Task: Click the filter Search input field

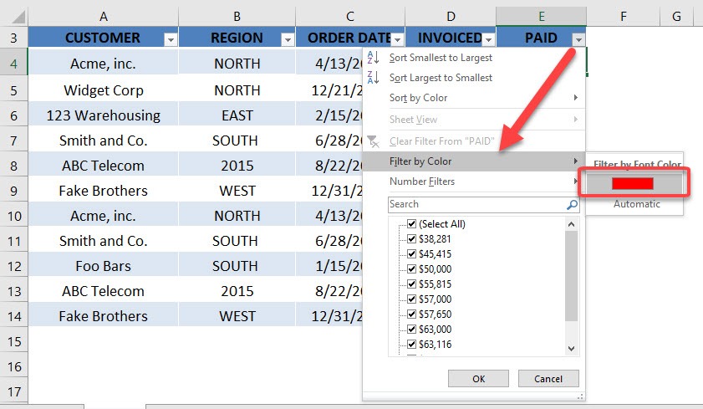Action: tap(477, 204)
